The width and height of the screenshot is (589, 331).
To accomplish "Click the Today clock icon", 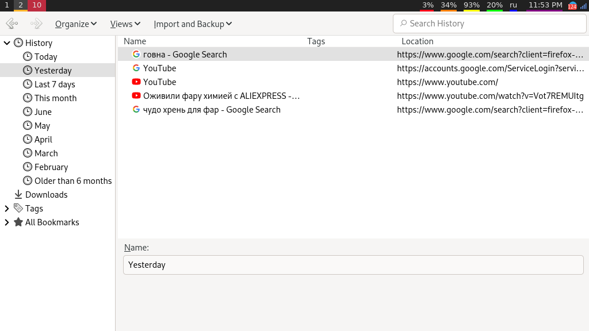I will (28, 56).
